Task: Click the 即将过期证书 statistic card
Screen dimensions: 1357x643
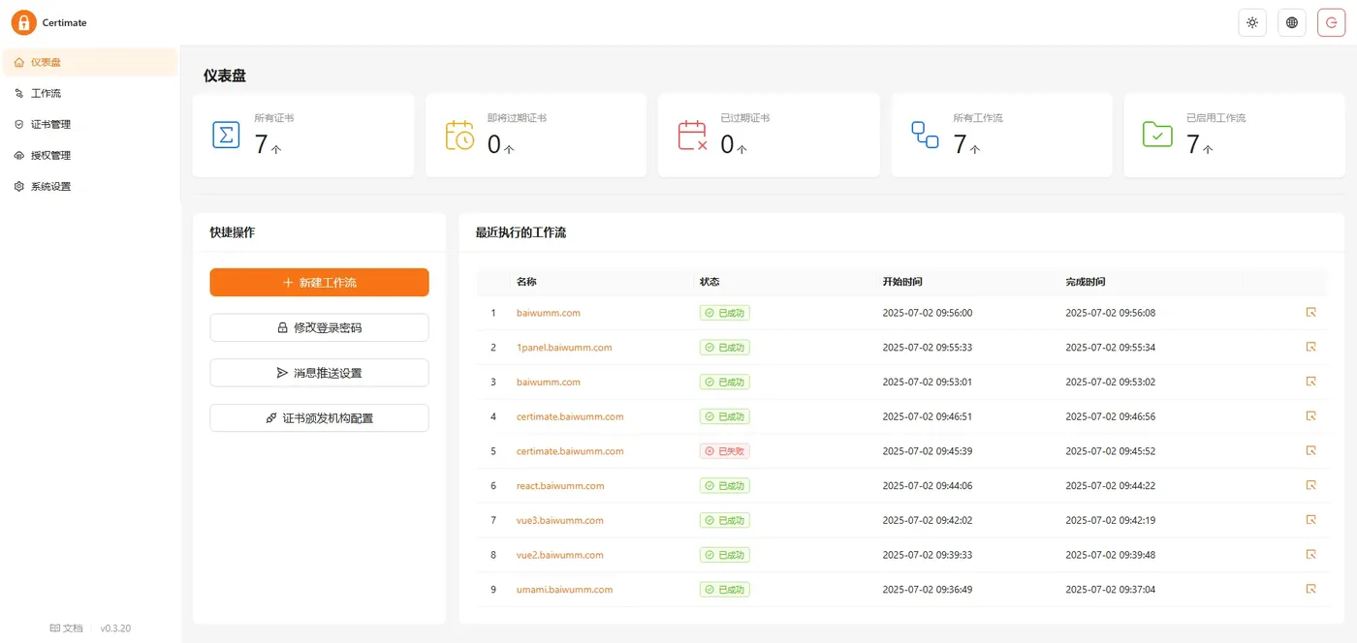Action: [536, 136]
